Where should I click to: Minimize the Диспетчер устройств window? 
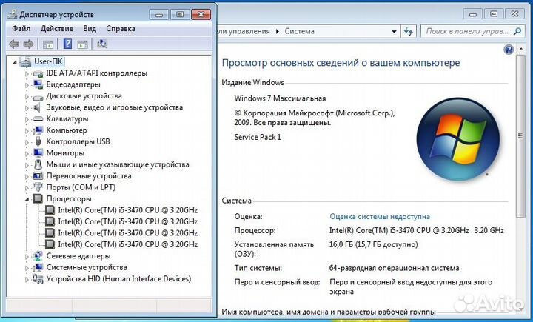(x=158, y=14)
